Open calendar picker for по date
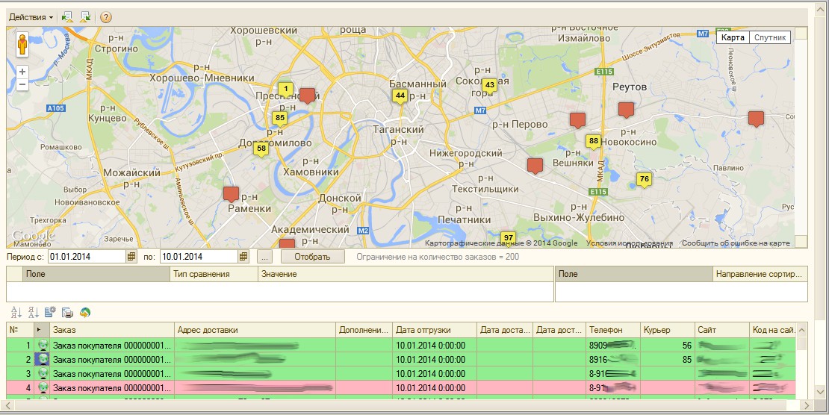 pos(243,257)
